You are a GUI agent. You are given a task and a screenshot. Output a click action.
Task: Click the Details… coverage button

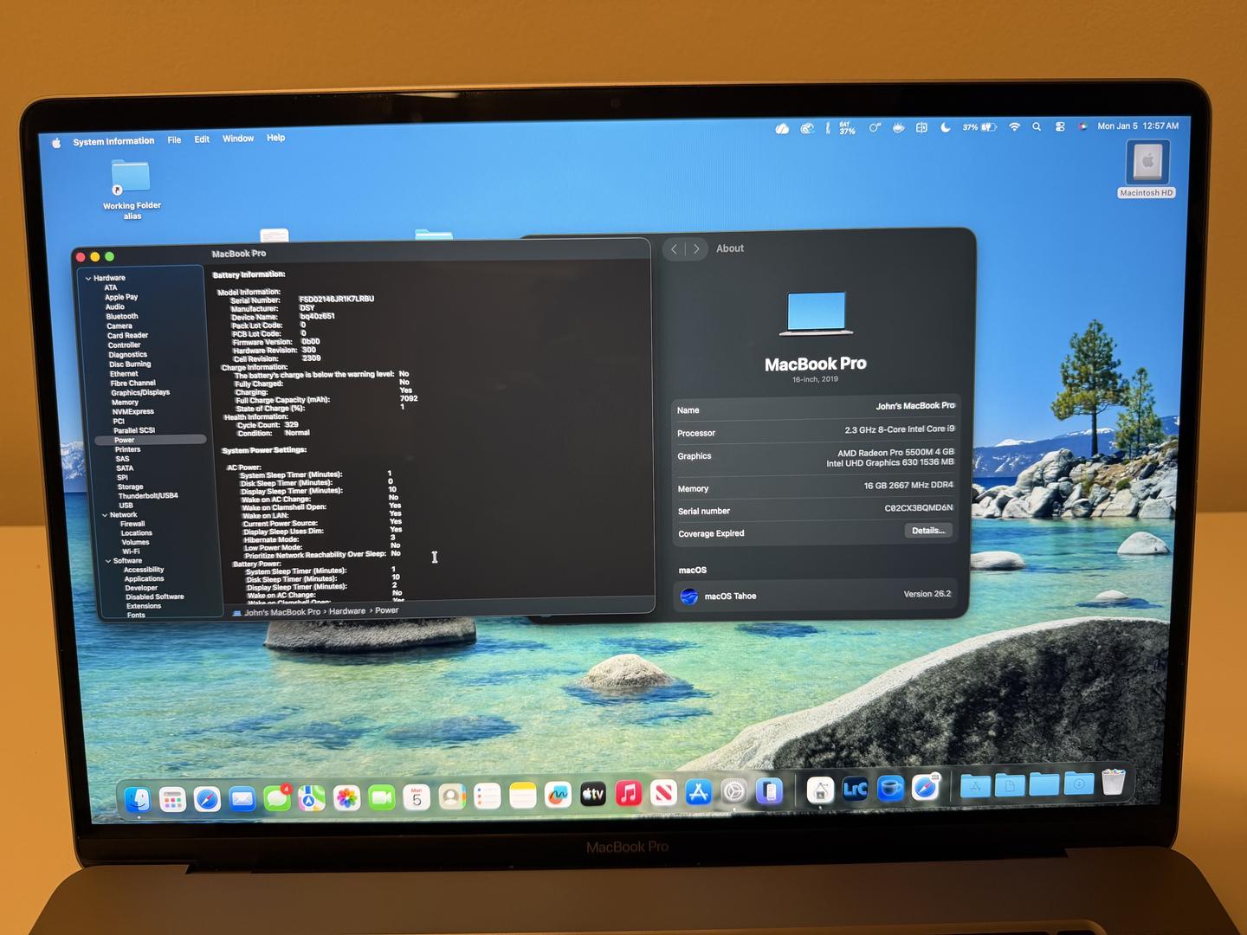click(x=927, y=531)
